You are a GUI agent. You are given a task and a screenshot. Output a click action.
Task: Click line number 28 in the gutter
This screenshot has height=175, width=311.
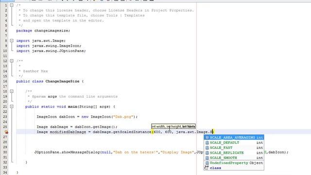click(5, 142)
